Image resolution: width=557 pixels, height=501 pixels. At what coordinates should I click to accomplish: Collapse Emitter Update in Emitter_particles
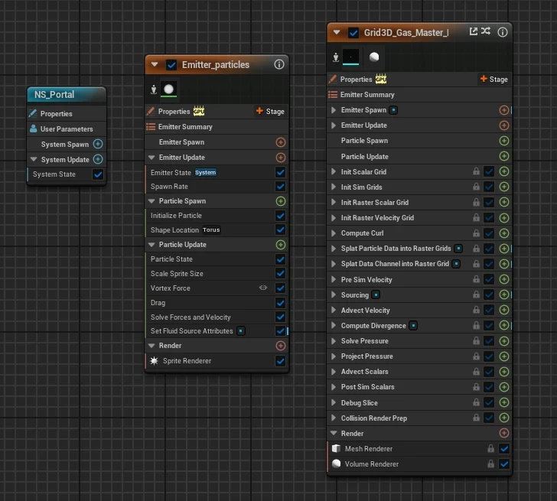click(x=151, y=158)
